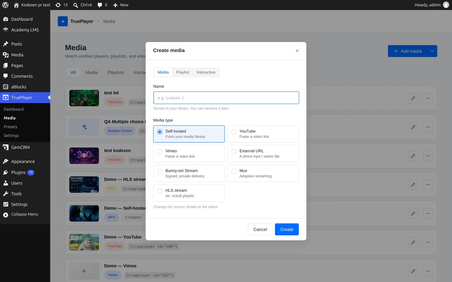Image resolution: width=452 pixels, height=282 pixels.
Task: Open the Demo — YouTube Big Buck Bunny thumbnail
Action: pos(84,242)
